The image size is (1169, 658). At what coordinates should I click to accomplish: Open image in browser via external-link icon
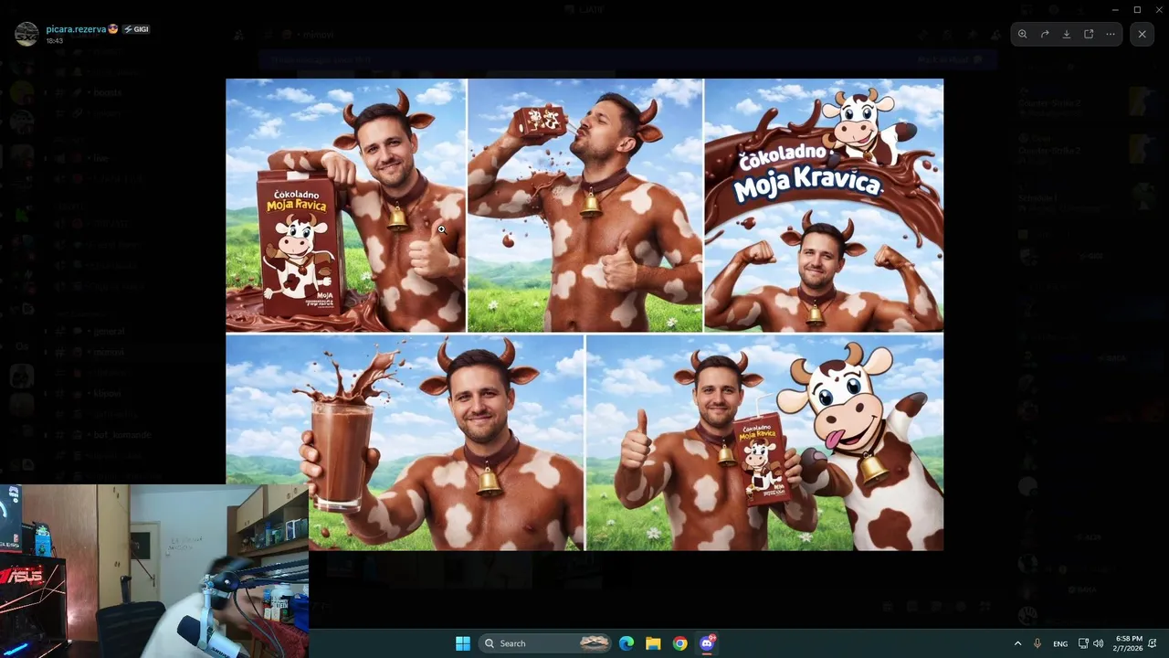[1089, 34]
